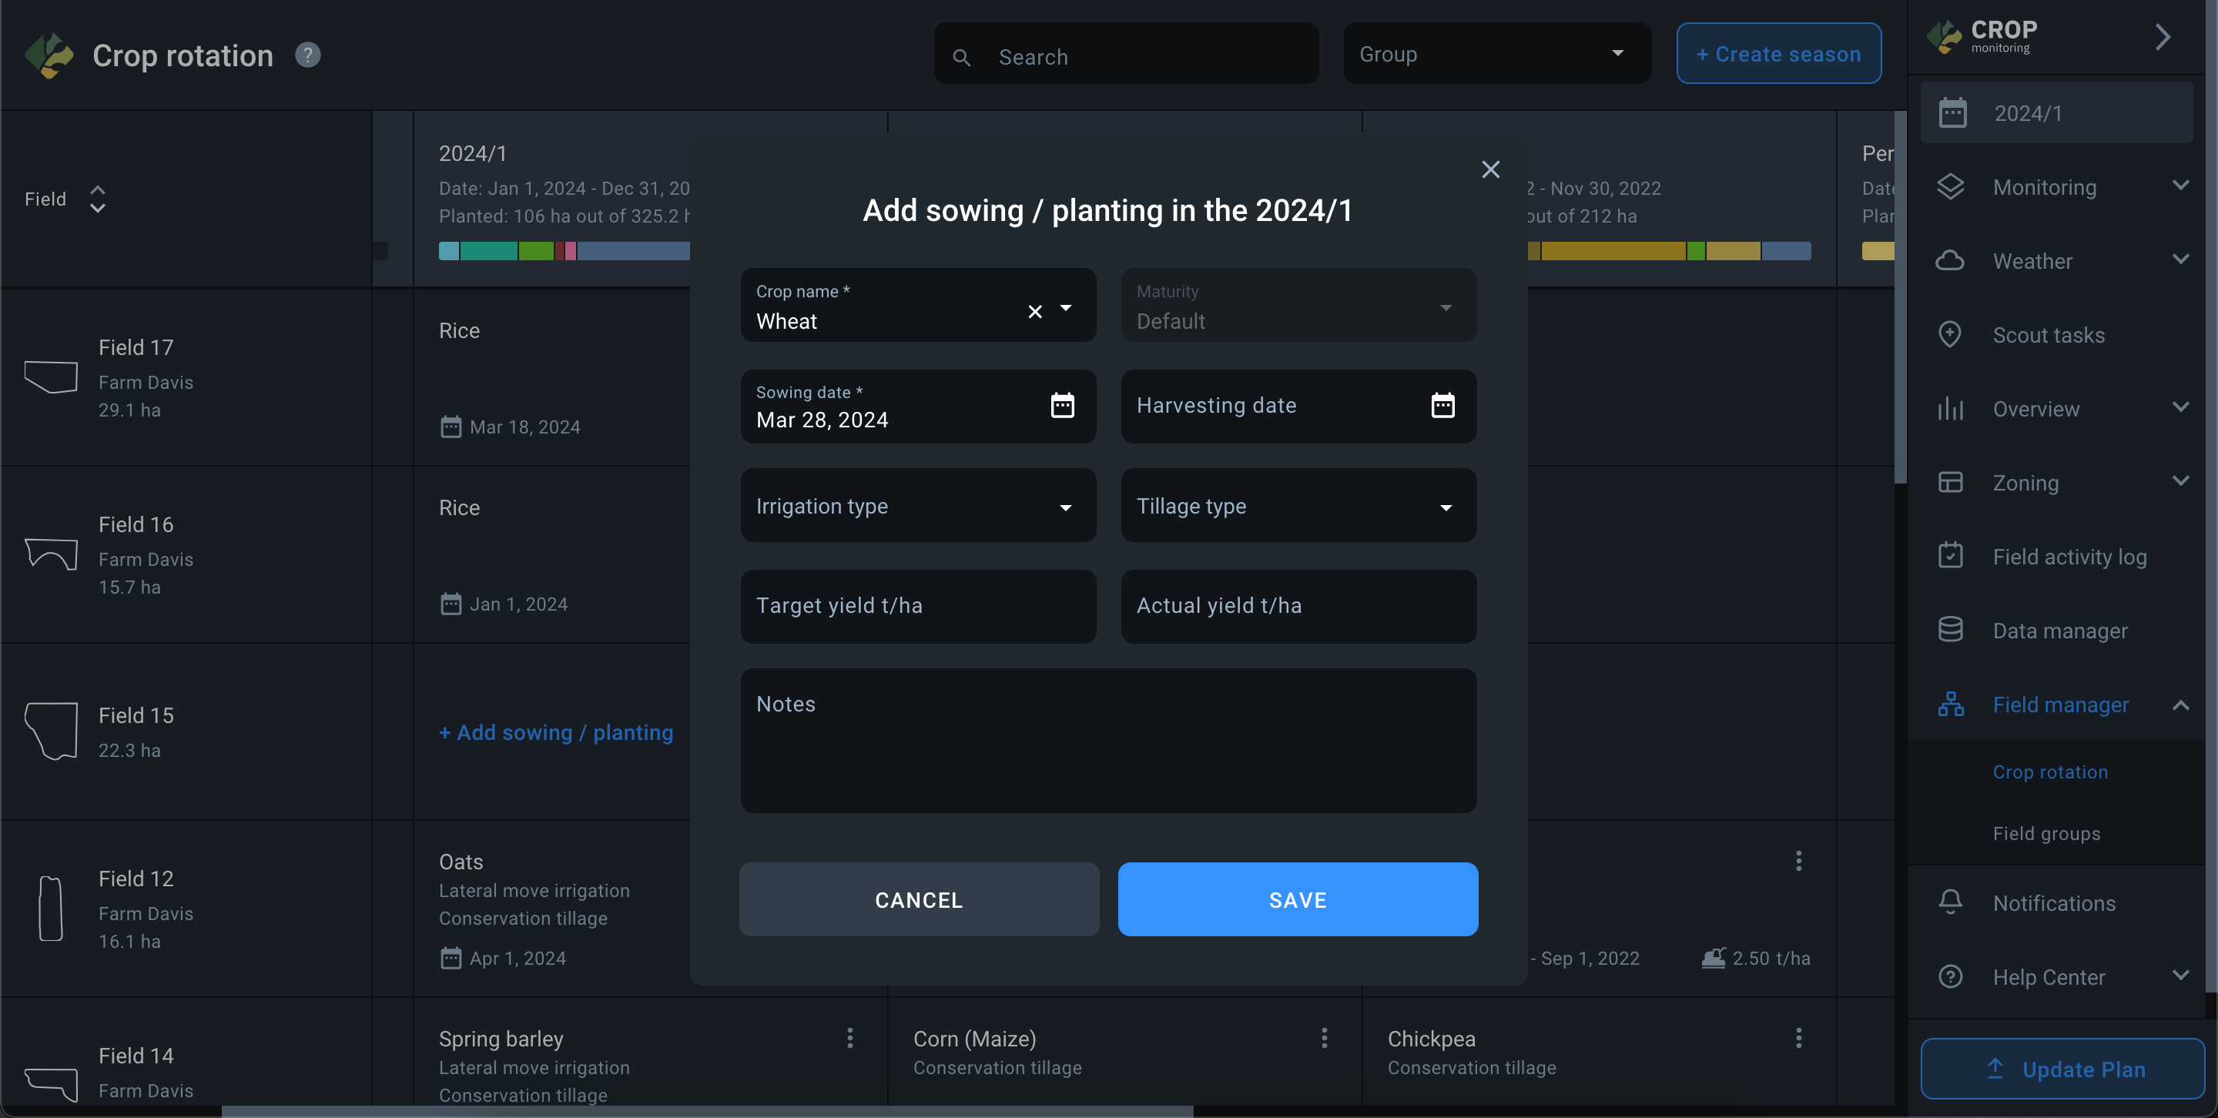
Task: Click the CANCEL button
Action: point(918,899)
